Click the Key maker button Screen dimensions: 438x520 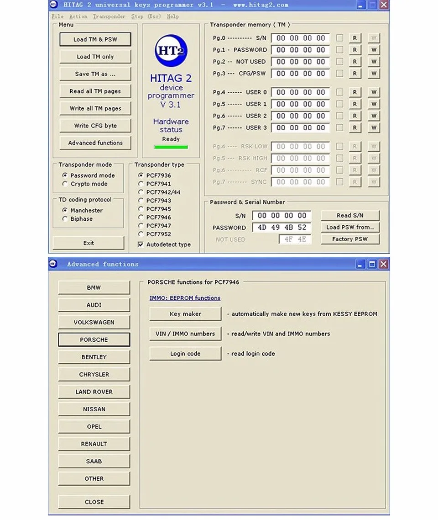185,314
